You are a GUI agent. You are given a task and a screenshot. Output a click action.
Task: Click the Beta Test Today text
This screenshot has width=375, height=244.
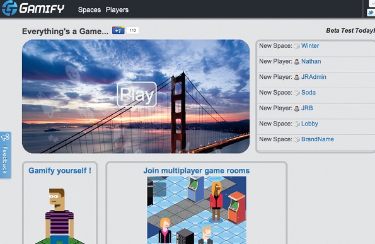coord(350,31)
